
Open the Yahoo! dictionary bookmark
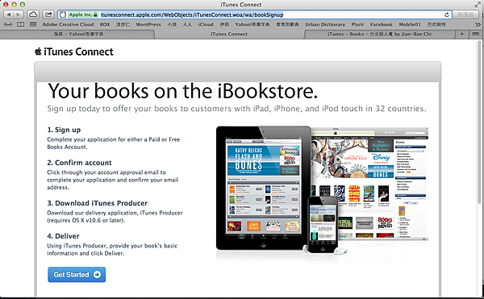pos(252,24)
